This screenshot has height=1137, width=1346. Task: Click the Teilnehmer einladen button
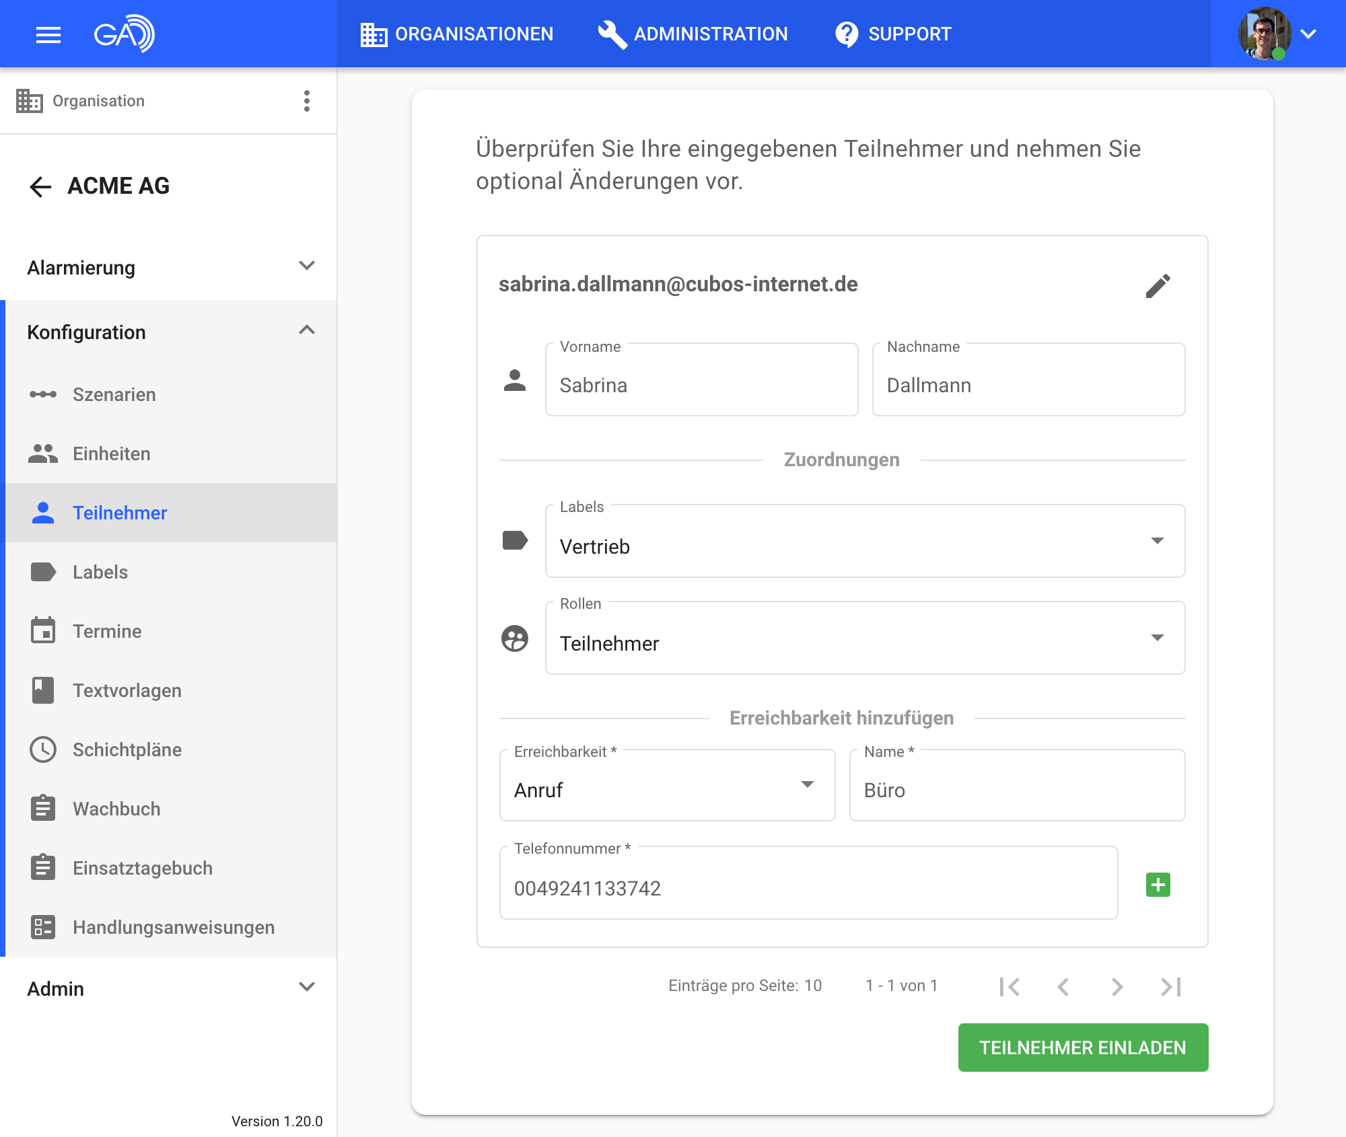tap(1083, 1048)
